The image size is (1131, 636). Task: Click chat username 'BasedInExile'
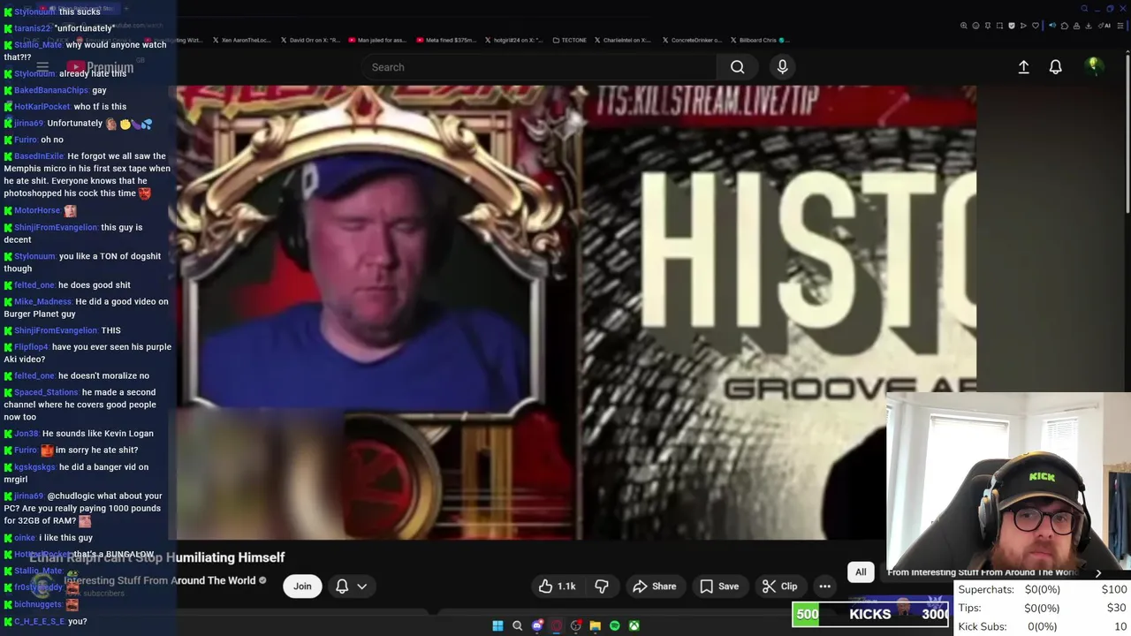pyautogui.click(x=39, y=156)
